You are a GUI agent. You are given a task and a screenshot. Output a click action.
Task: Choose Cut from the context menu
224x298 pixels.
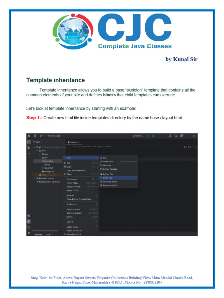tap(81, 163)
